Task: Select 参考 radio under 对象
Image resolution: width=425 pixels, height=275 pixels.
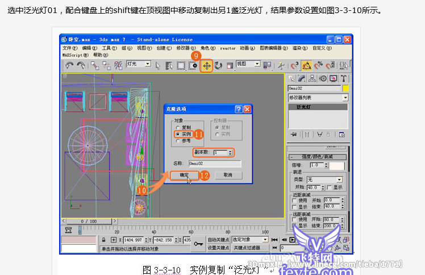Action: 178,141
